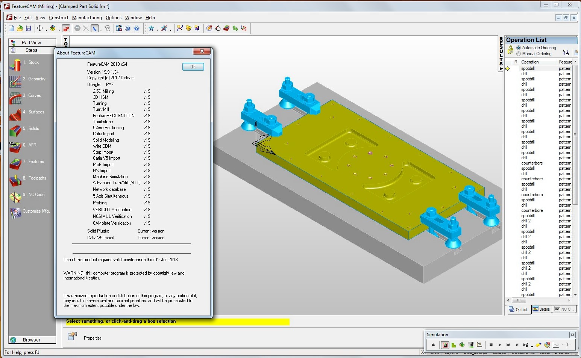
Task: Click the Features step icon
Action: point(15,164)
